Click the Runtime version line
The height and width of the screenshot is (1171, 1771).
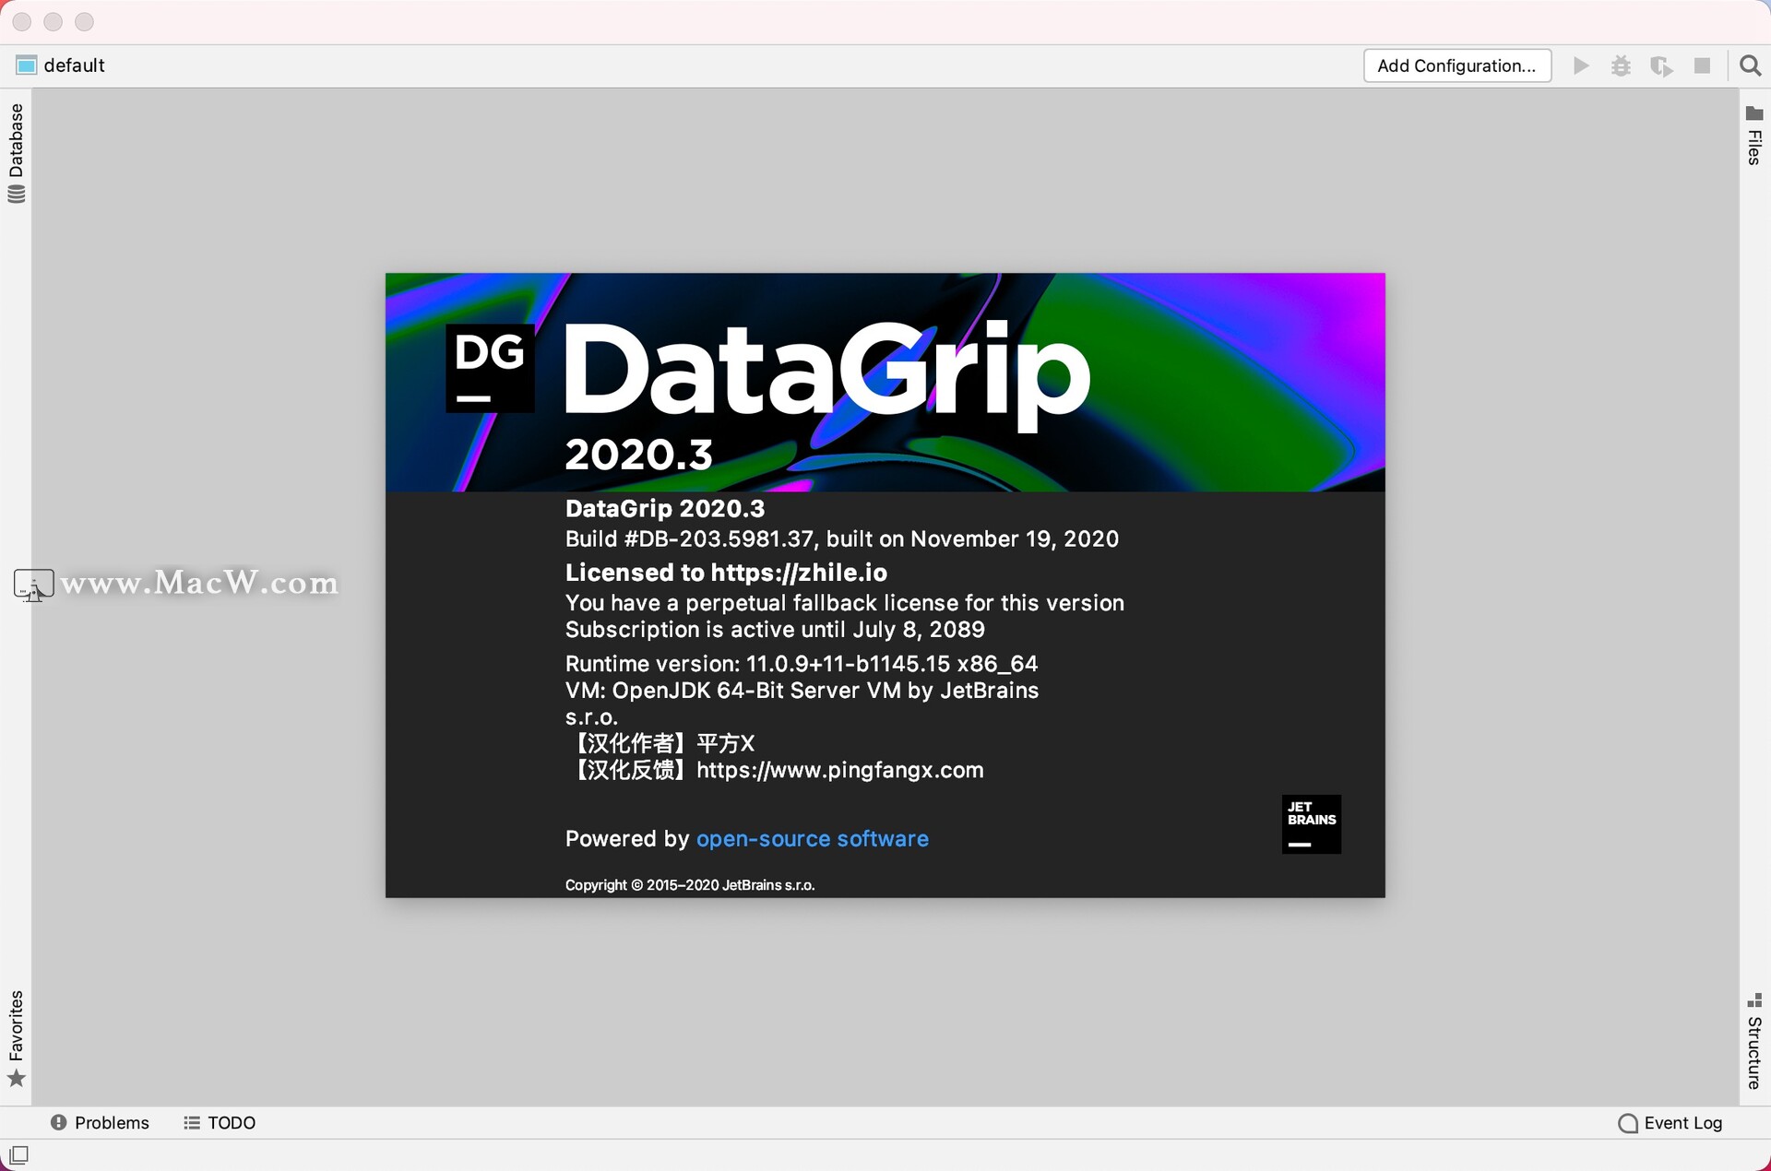[x=801, y=663]
